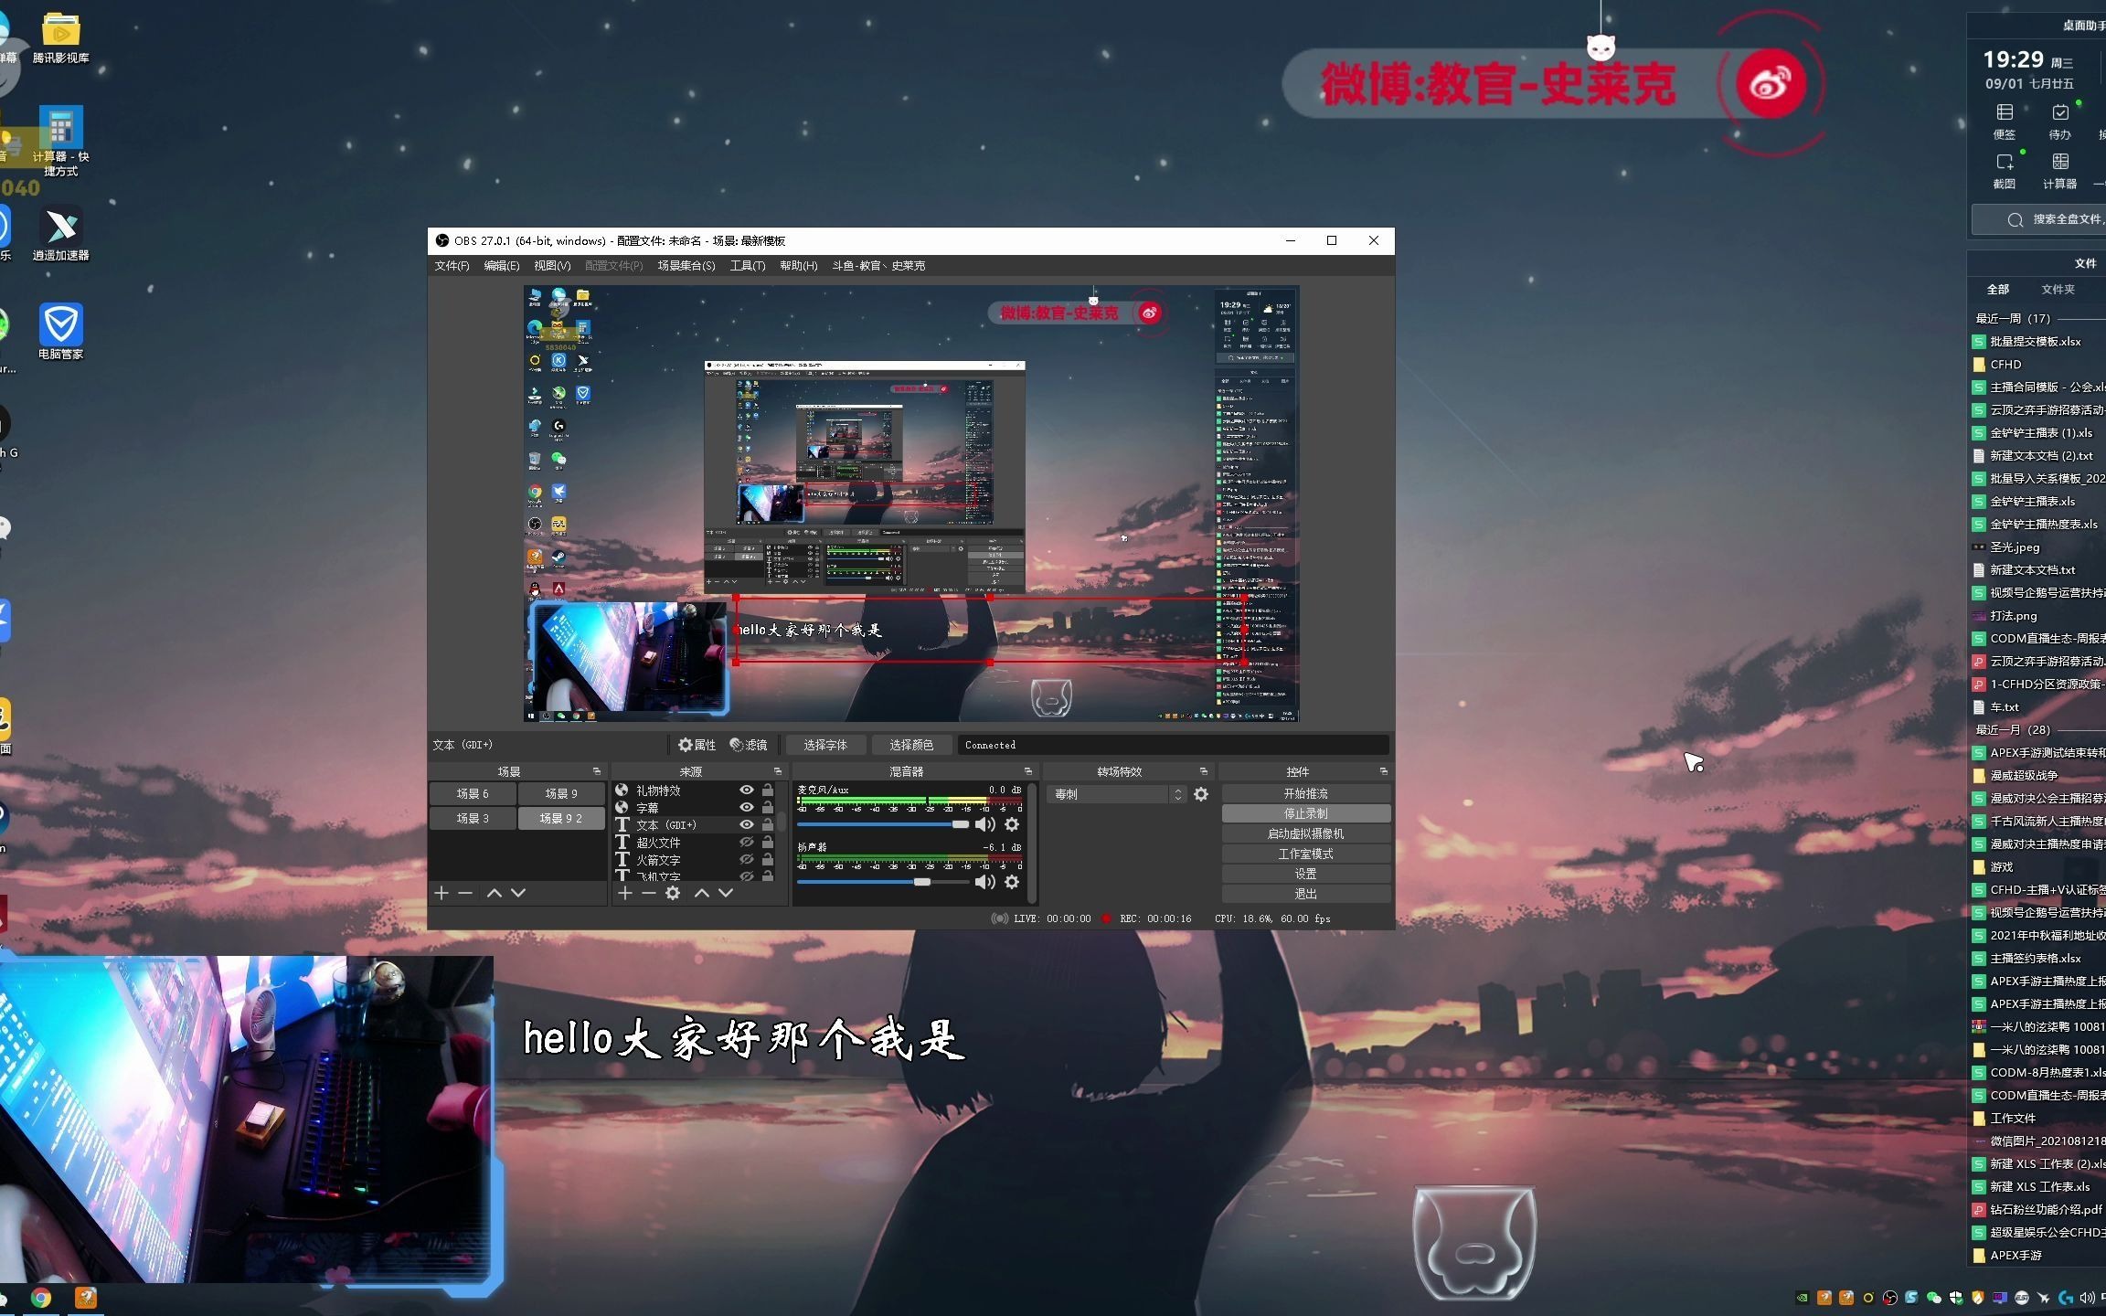Click the 停止录制 button
Viewport: 2106px width, 1316px height.
1305,813
